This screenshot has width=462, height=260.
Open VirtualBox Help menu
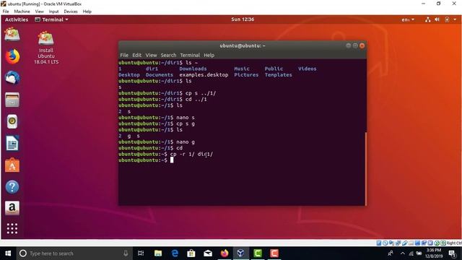87,12
